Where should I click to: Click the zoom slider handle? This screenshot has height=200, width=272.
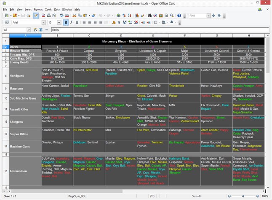[x=243, y=196]
